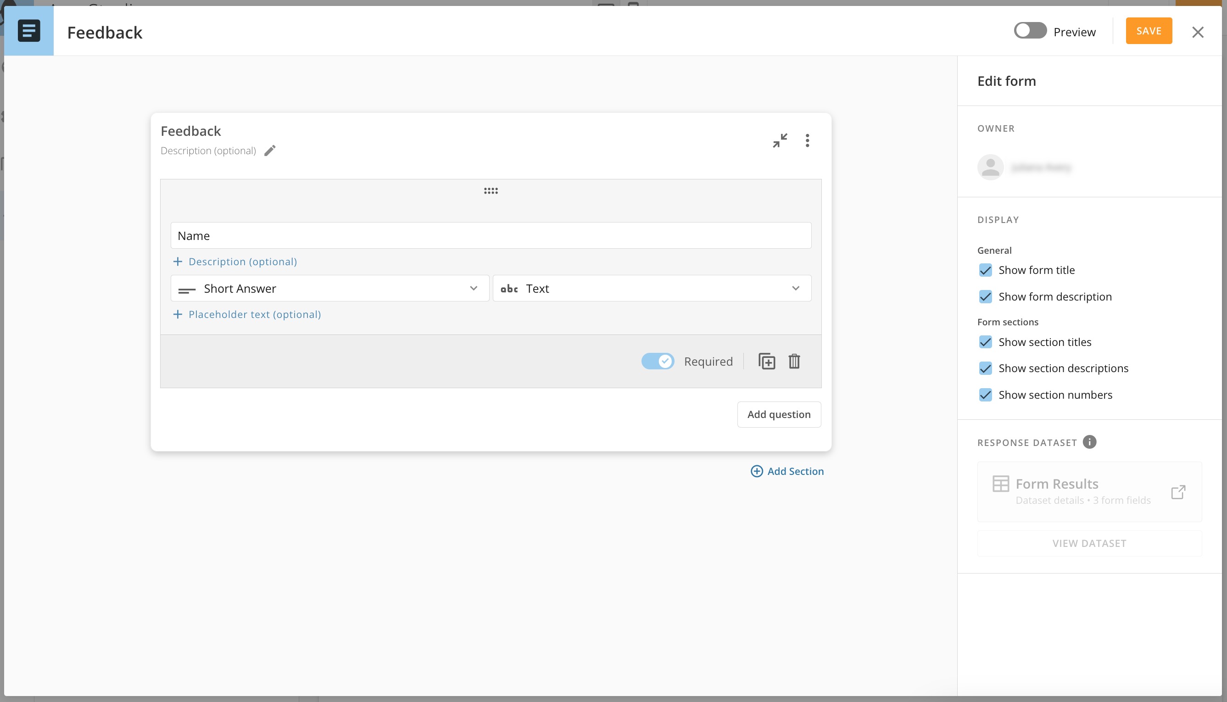Viewport: 1227px width, 702px height.
Task: Open Form Results dataset external link icon
Action: click(1178, 492)
